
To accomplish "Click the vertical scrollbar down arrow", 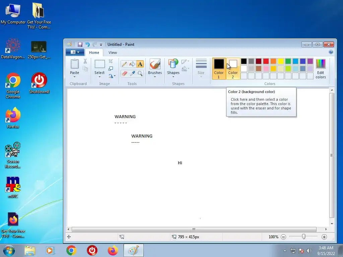I will point(332,224).
